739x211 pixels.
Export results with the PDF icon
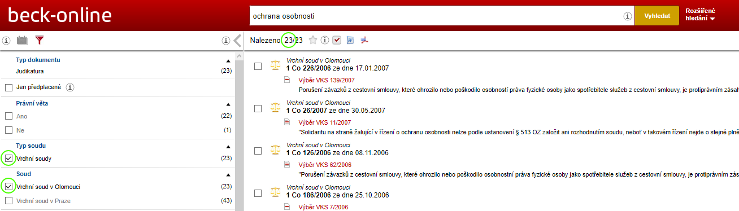click(365, 40)
